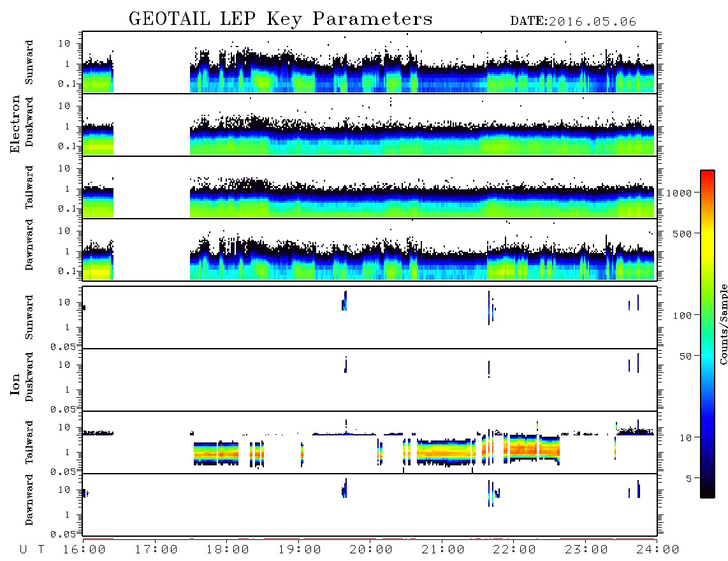Select the Electron "Tailward" axis label
The width and height of the screenshot is (728, 561).
point(29,187)
